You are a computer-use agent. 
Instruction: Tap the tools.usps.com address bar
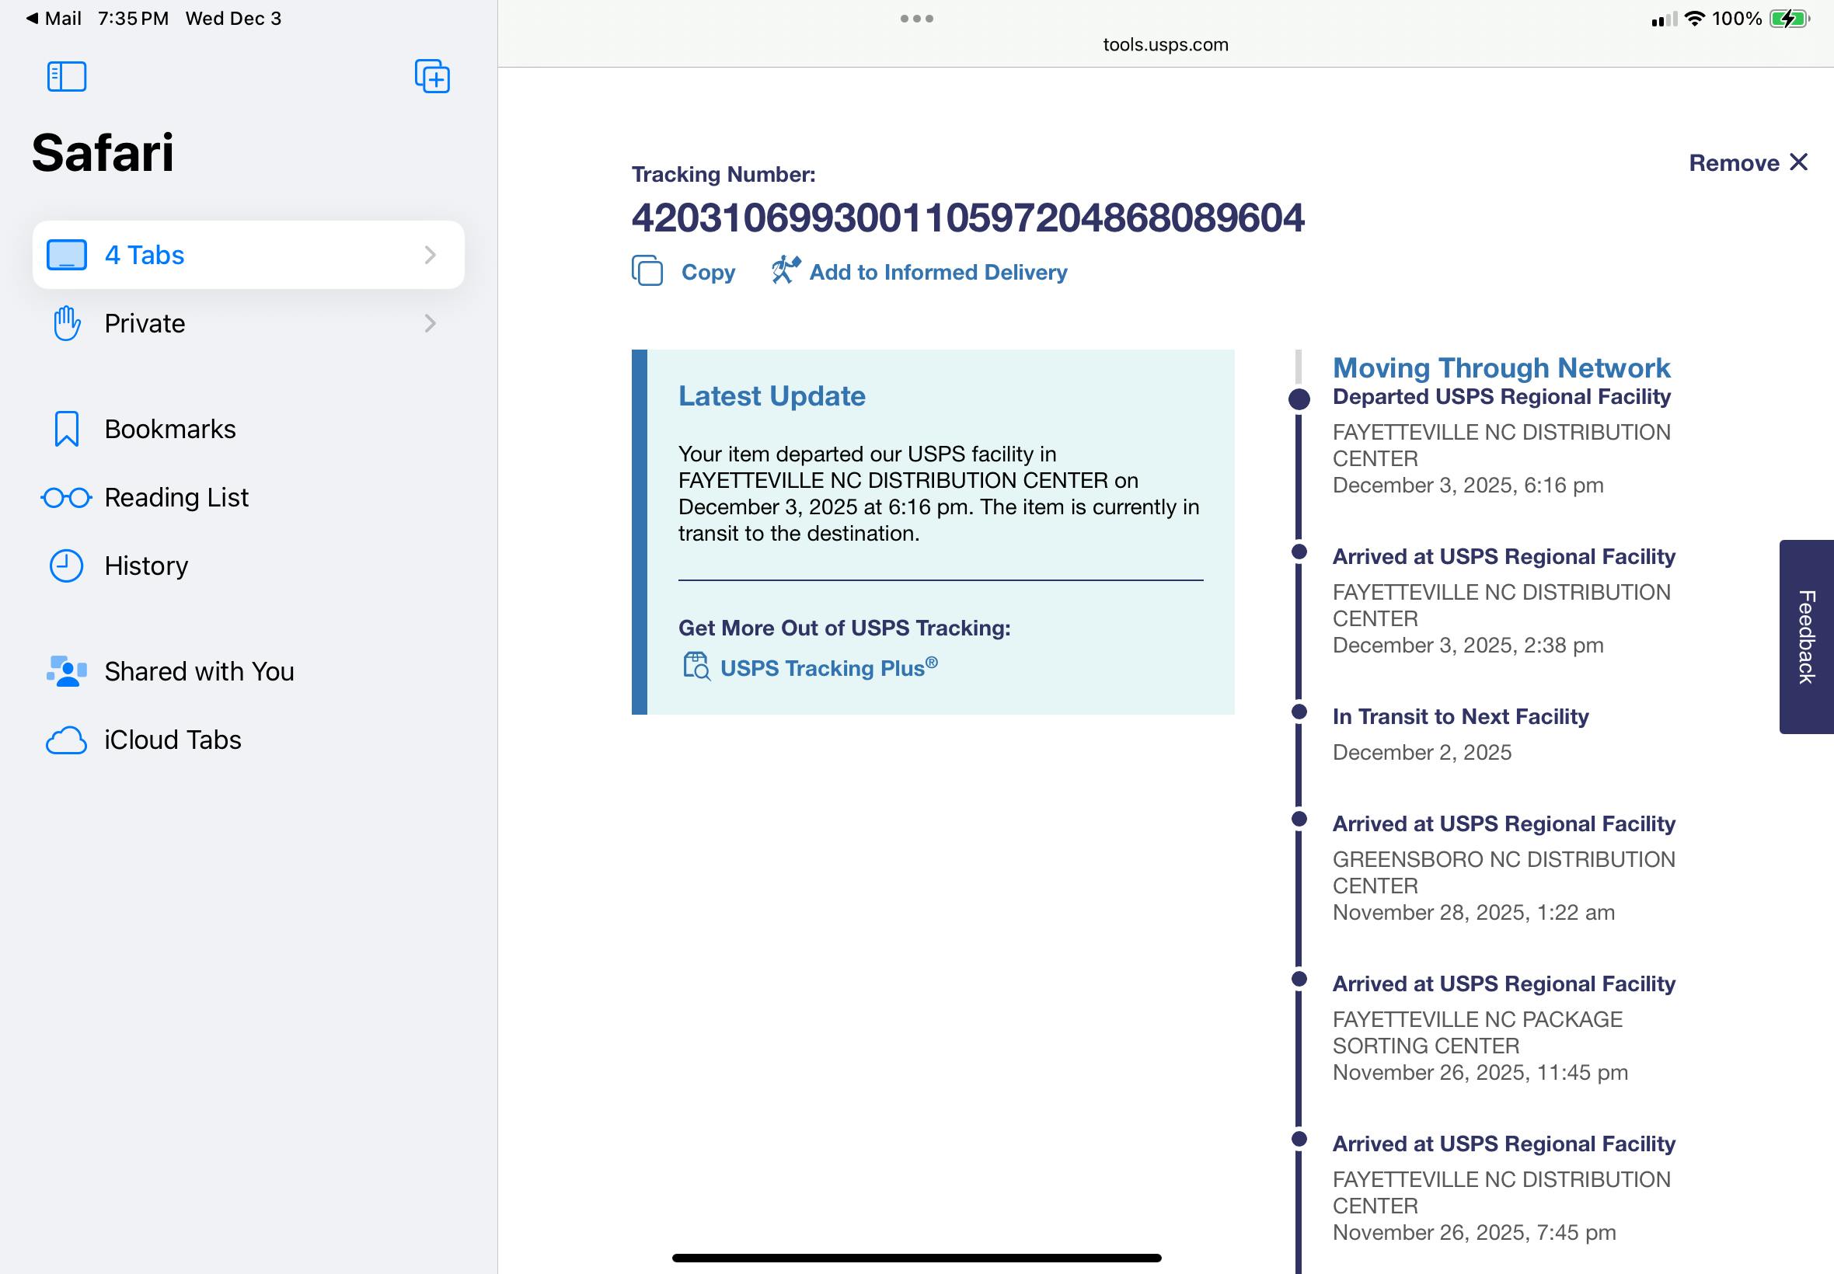(x=1165, y=45)
